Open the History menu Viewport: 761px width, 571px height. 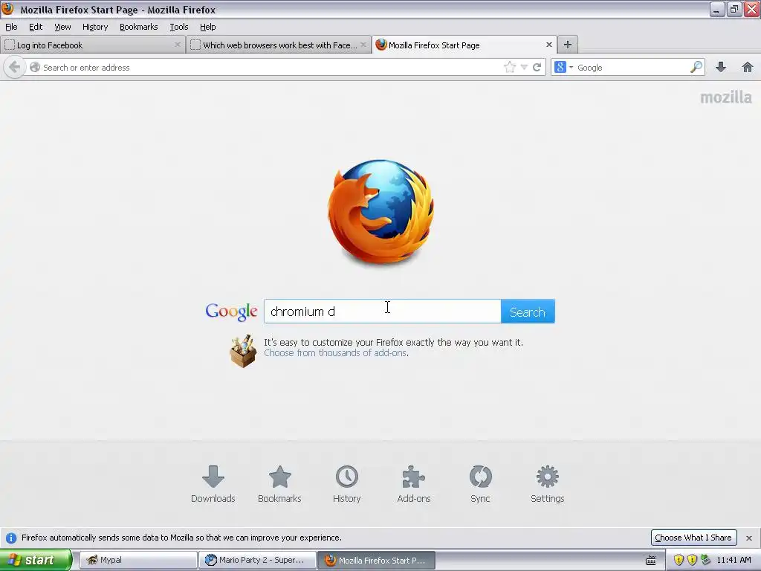(x=95, y=27)
